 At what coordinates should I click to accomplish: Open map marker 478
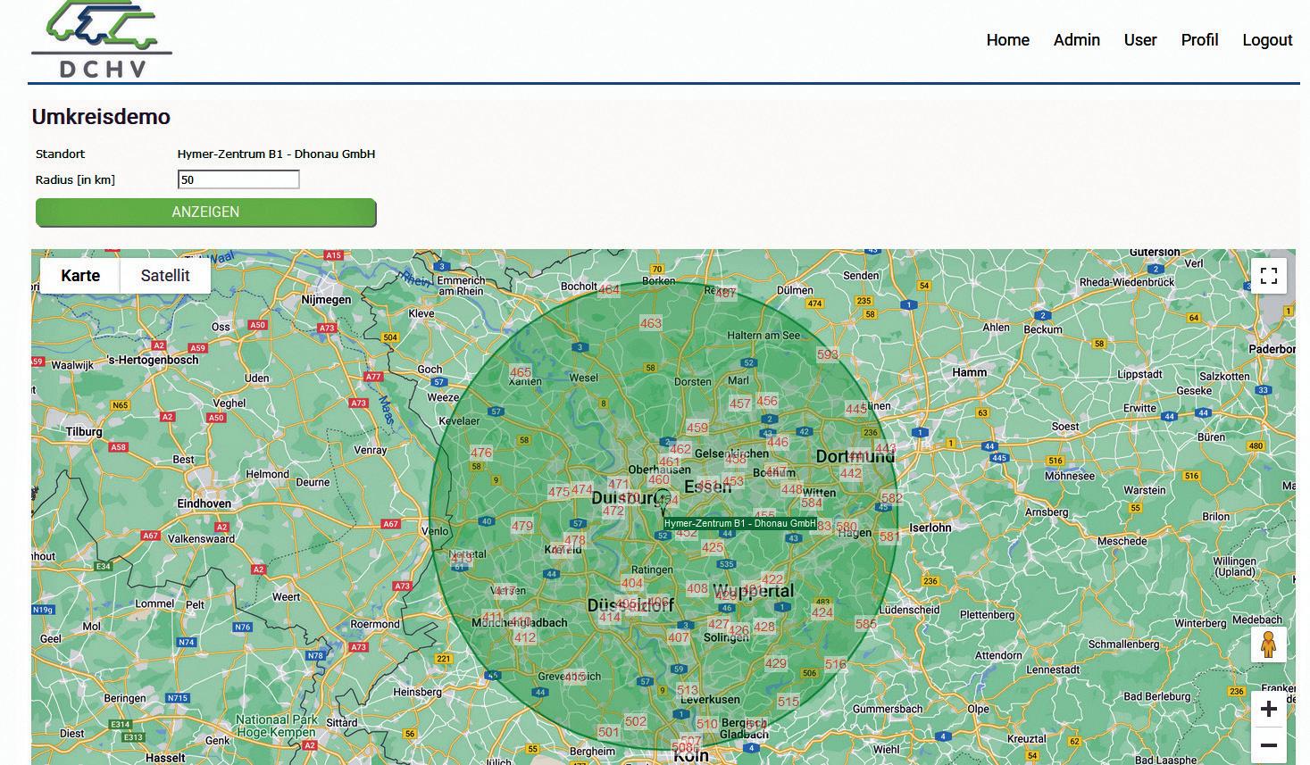(575, 540)
